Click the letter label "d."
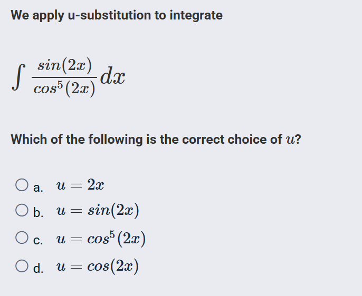The width and height of the screenshot is (362, 296). (37, 267)
